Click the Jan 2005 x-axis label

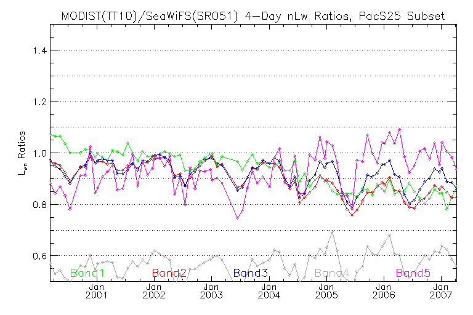point(326,291)
